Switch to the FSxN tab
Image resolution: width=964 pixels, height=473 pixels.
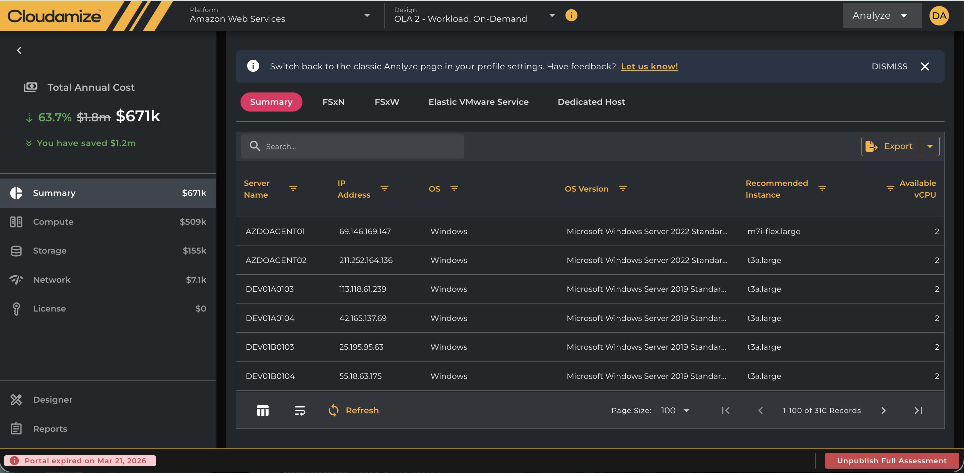(333, 102)
